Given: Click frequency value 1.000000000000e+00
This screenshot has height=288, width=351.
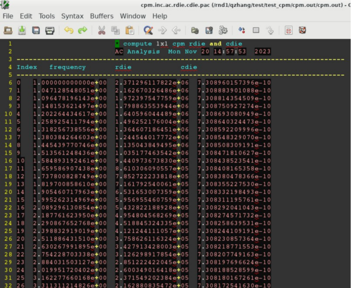Looking at the screenshot, I should tap(70, 83).
